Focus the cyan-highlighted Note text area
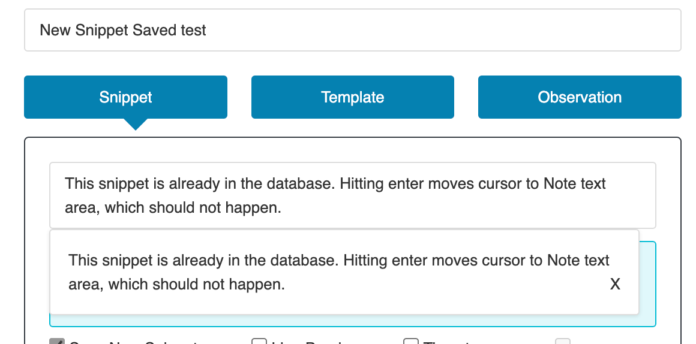The height and width of the screenshot is (344, 696). click(647, 283)
